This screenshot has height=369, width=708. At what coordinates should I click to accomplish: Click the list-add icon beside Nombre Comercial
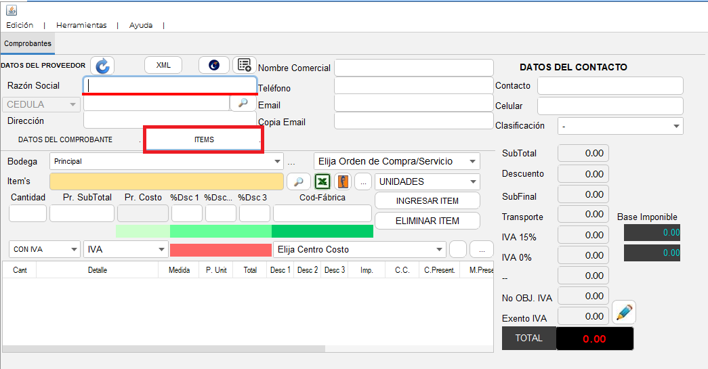click(x=245, y=65)
